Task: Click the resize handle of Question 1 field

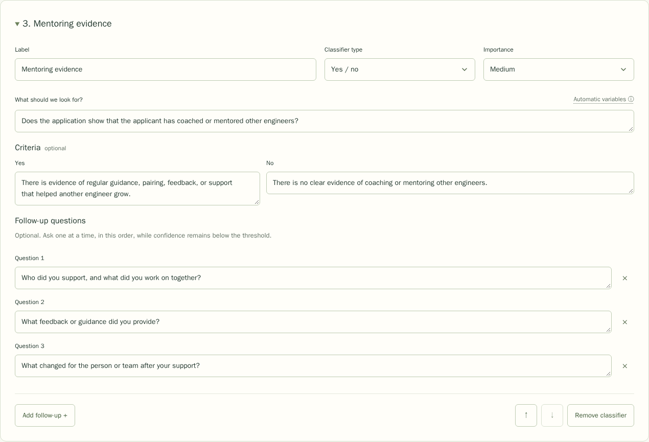Action: click(608, 286)
